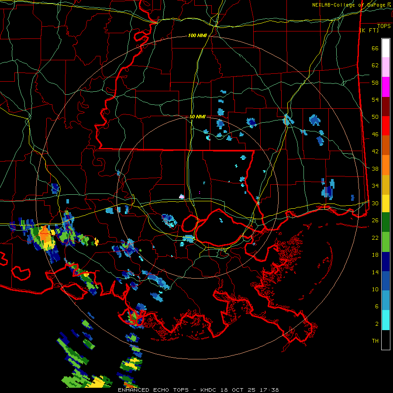The height and width of the screenshot is (393, 393).
Task: Click the "18 OCT 25" date text
Action: [238, 390]
